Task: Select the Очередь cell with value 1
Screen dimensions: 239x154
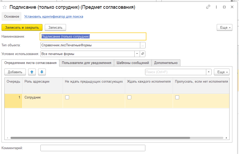Action: pyautogui.click(x=13, y=101)
